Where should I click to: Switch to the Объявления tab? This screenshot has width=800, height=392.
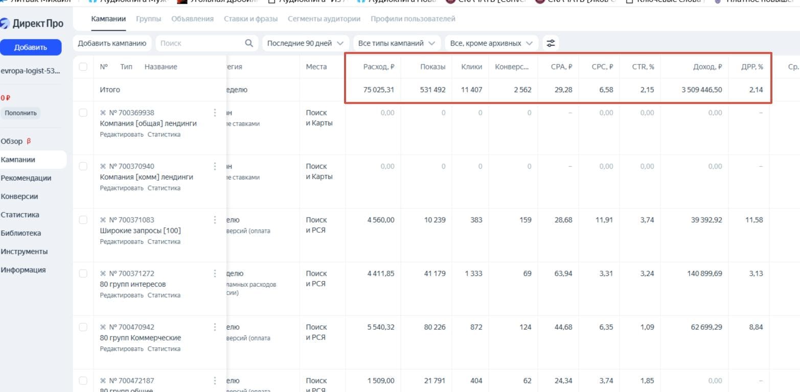point(192,19)
